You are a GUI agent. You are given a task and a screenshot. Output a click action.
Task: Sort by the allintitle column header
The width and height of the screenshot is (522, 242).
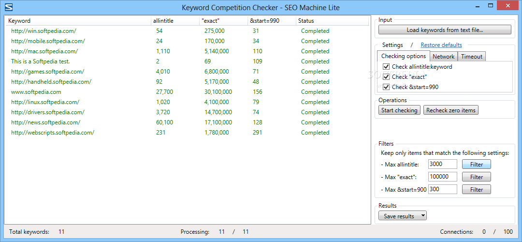tap(175, 21)
